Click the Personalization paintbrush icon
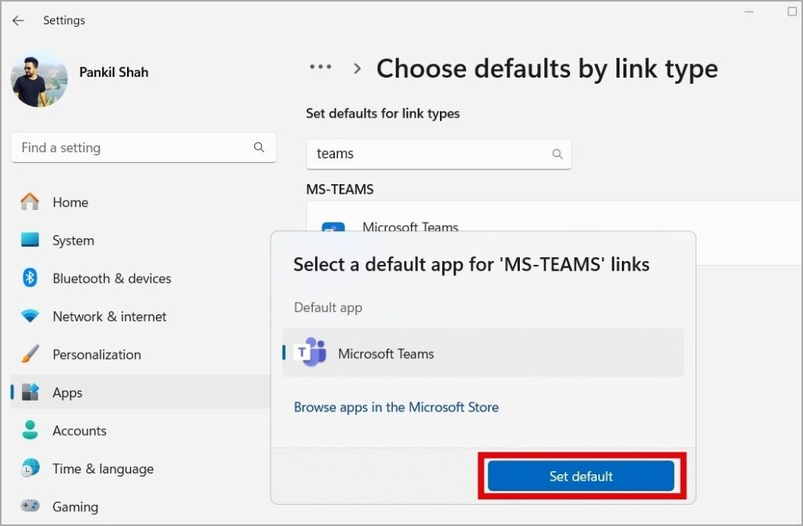The height and width of the screenshot is (526, 803). (30, 354)
